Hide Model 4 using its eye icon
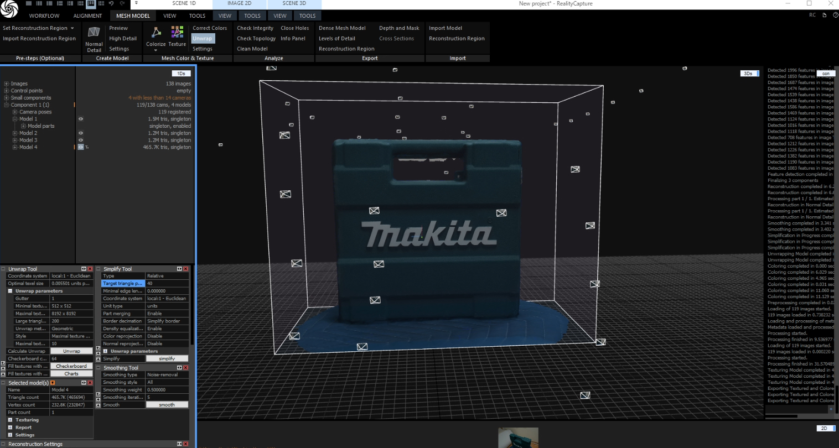Image resolution: width=839 pixels, height=448 pixels. click(81, 147)
